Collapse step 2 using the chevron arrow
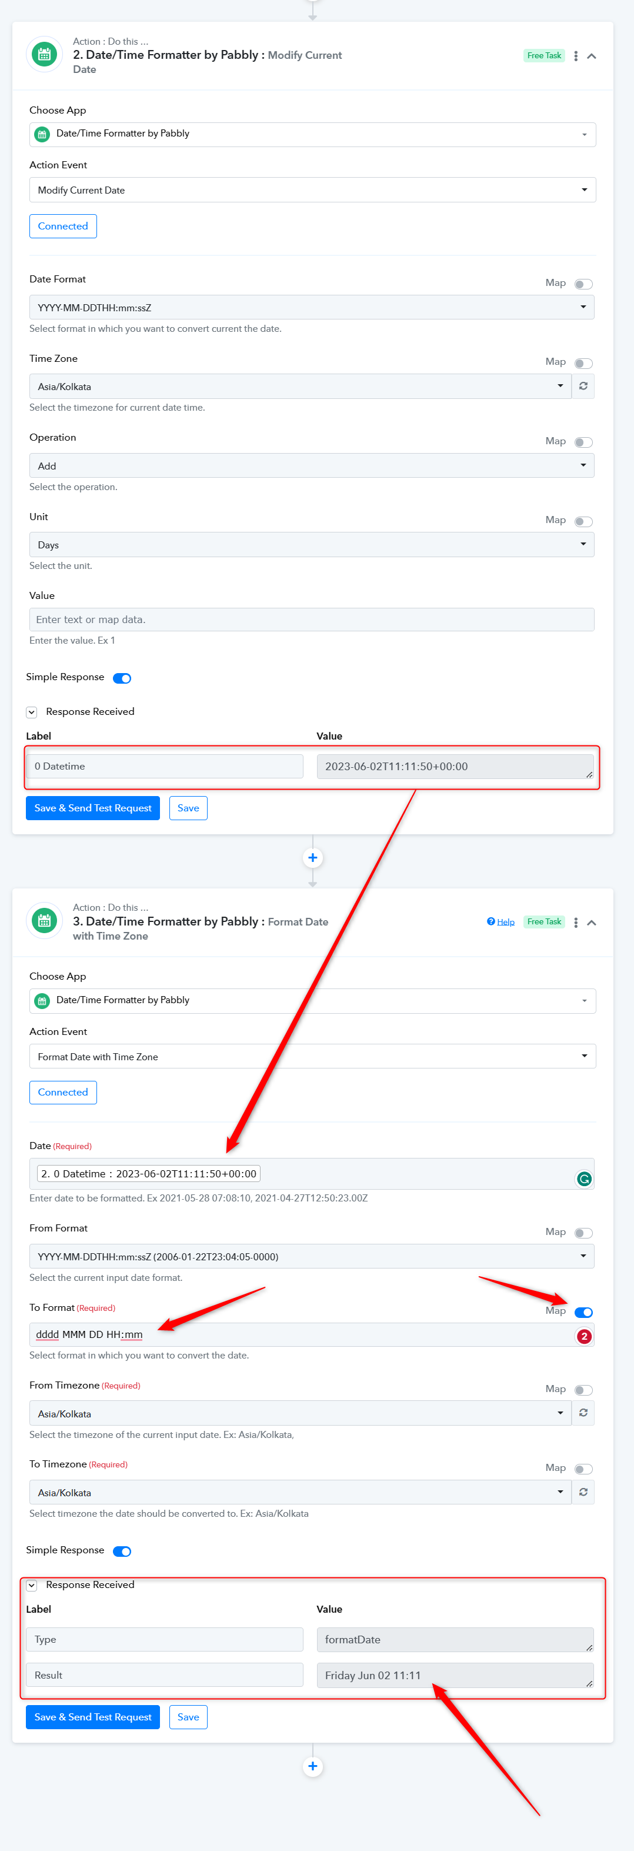This screenshot has width=634, height=1851. pyautogui.click(x=592, y=56)
